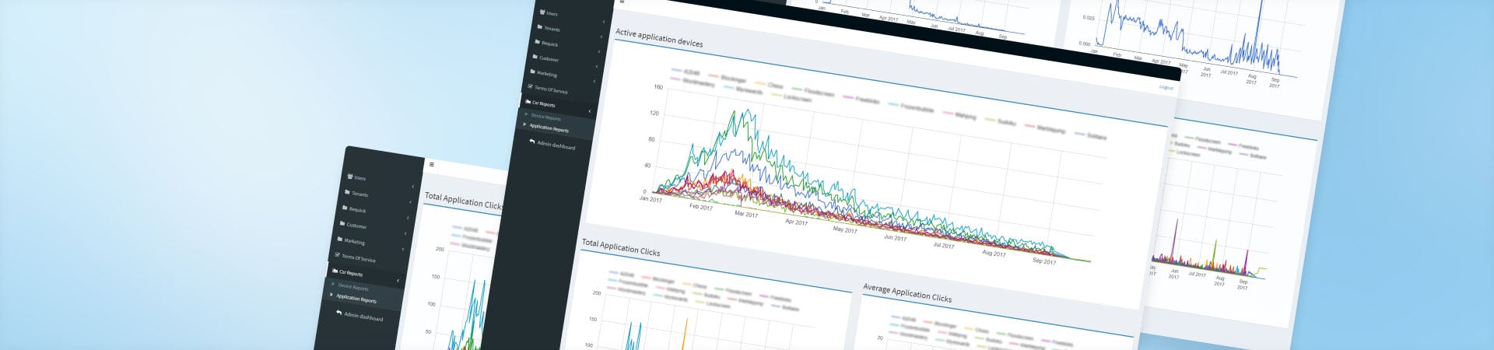Viewport: 1494px width, 350px height.
Task: Click arrow icon beside Application Reports, front window
Action: click(x=524, y=126)
